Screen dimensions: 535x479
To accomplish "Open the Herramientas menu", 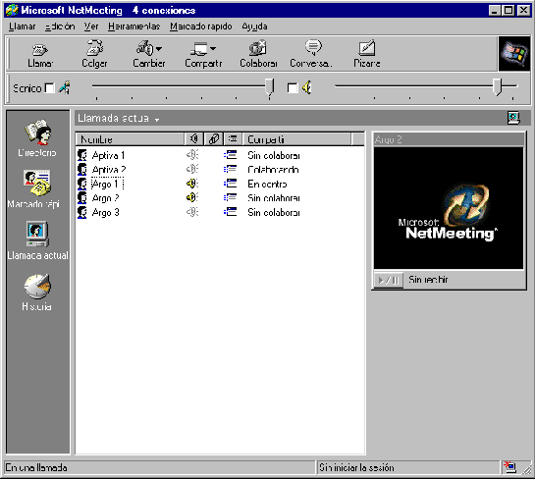I will 134,27.
